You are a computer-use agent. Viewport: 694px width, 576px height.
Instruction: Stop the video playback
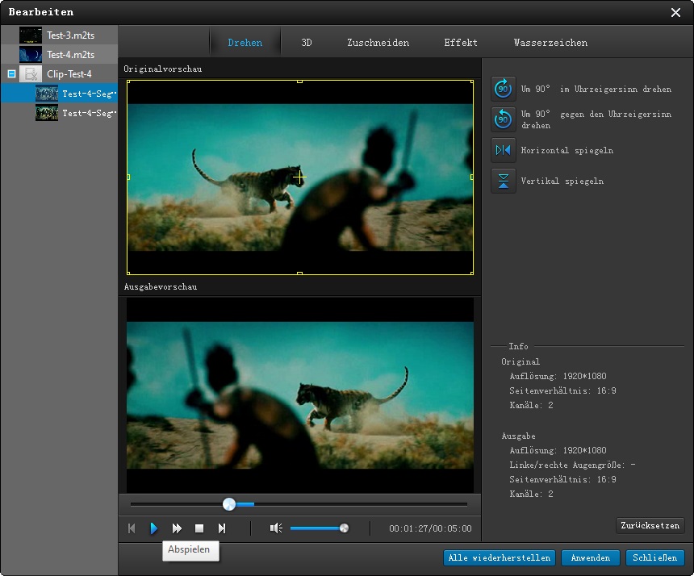[x=199, y=528]
